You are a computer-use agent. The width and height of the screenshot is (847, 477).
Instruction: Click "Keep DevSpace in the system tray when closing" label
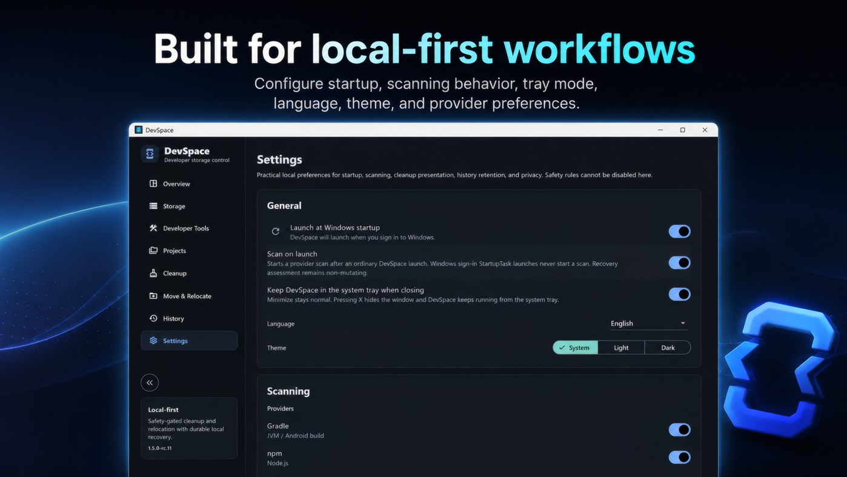tap(345, 290)
